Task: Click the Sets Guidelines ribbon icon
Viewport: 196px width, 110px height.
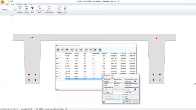Action: pyautogui.click(x=20, y=8)
